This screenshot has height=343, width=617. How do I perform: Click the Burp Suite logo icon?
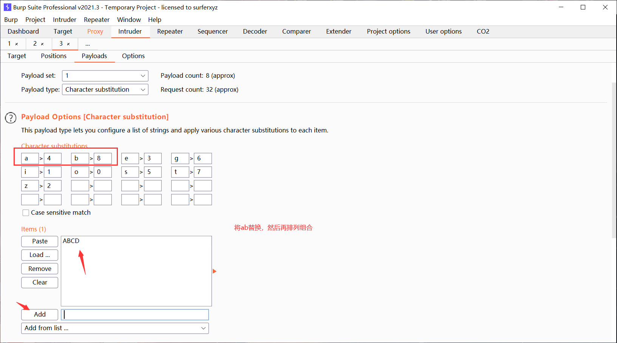(x=7, y=7)
